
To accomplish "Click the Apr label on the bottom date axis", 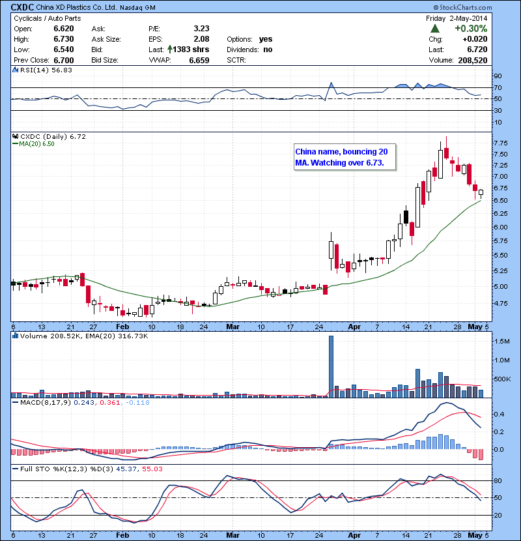I will click(354, 536).
